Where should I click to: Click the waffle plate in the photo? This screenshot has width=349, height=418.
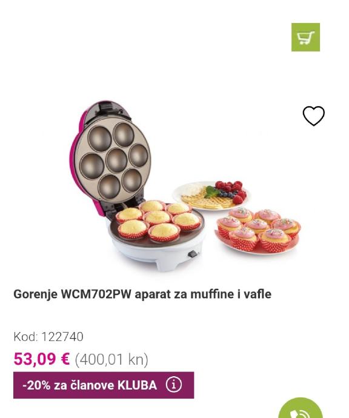(x=210, y=196)
